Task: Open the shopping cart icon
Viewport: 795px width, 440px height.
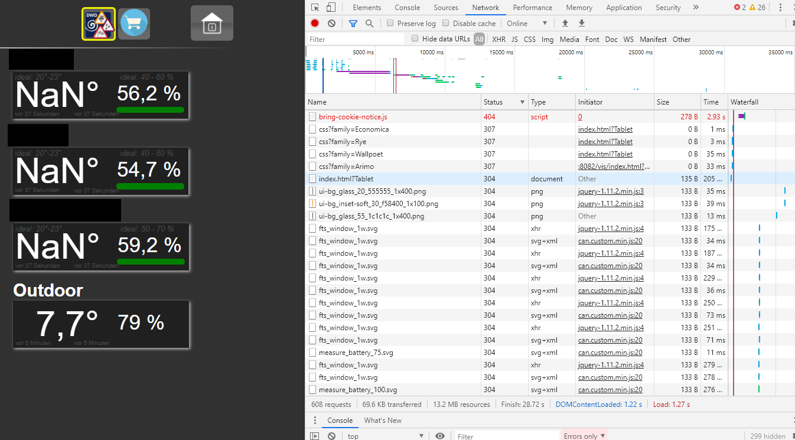Action: 134,24
